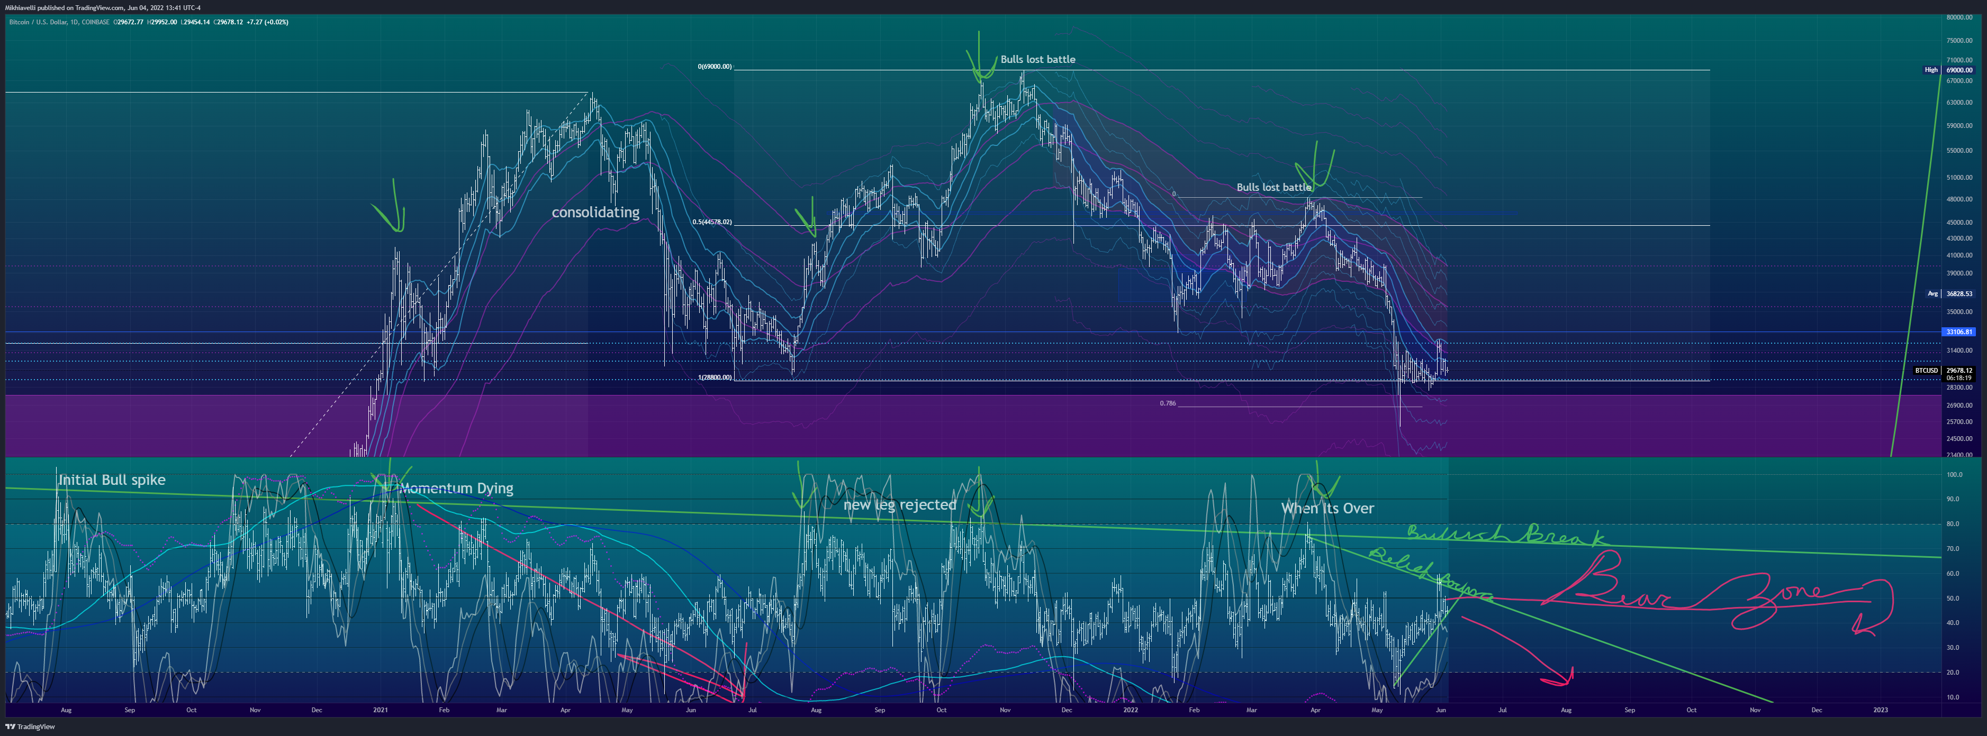The image size is (1987, 736).
Task: Select the 'Bulls lost battle' note beside the 69000 peak
Action: coord(1037,59)
